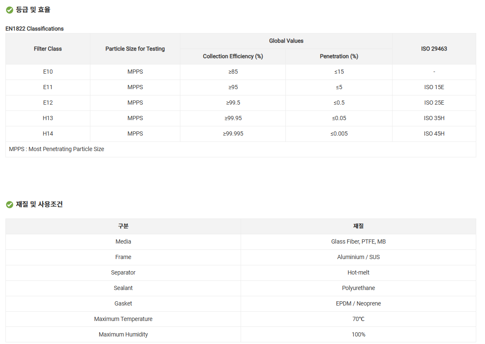Viewport: 485px width, 344px height.
Task: Select the H13 filter class cell
Action: point(48,118)
